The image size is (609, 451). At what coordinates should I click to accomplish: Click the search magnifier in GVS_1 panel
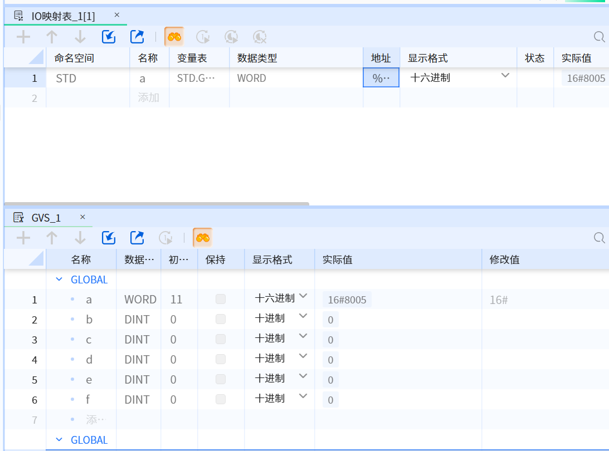(599, 238)
